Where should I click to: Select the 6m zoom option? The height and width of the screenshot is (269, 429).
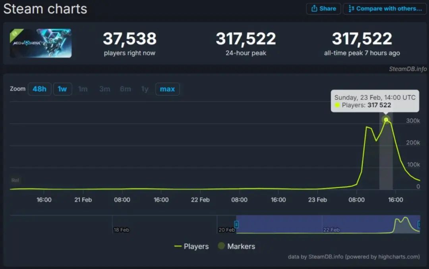[125, 89]
